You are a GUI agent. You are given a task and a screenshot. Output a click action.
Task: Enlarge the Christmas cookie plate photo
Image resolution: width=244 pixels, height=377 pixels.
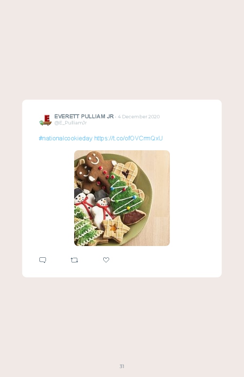122,198
